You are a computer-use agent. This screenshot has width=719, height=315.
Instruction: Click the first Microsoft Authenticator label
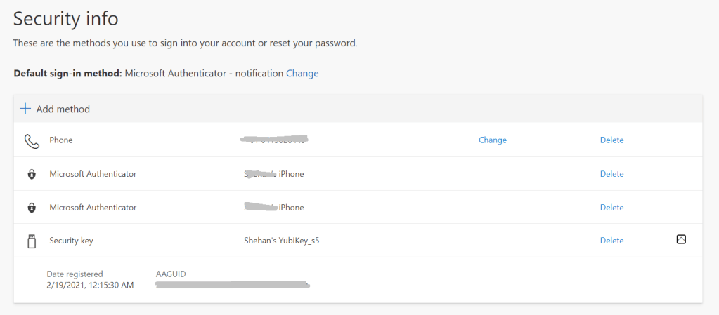(93, 174)
